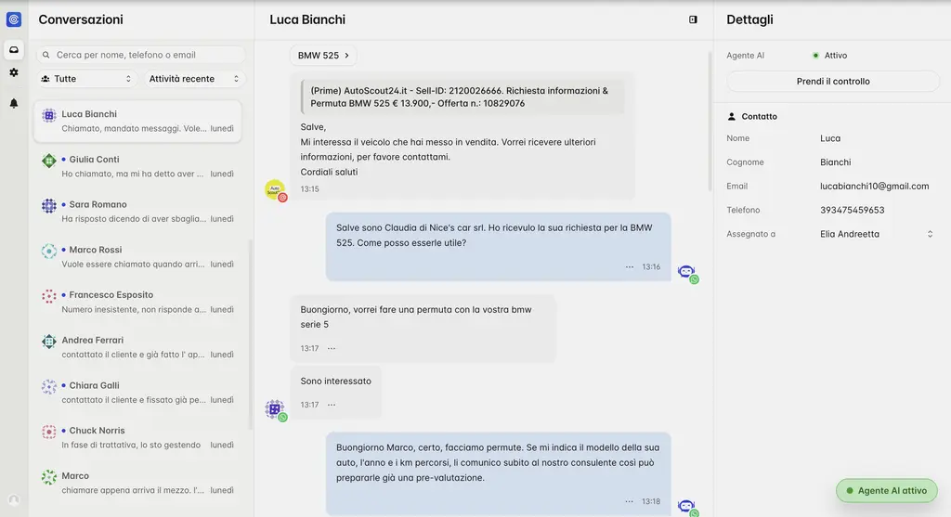The image size is (951, 517).
Task: Click the Conversazioni heading
Action: tap(81, 19)
